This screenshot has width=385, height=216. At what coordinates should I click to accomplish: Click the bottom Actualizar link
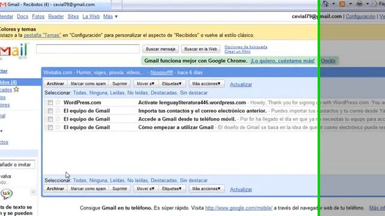click(x=241, y=190)
